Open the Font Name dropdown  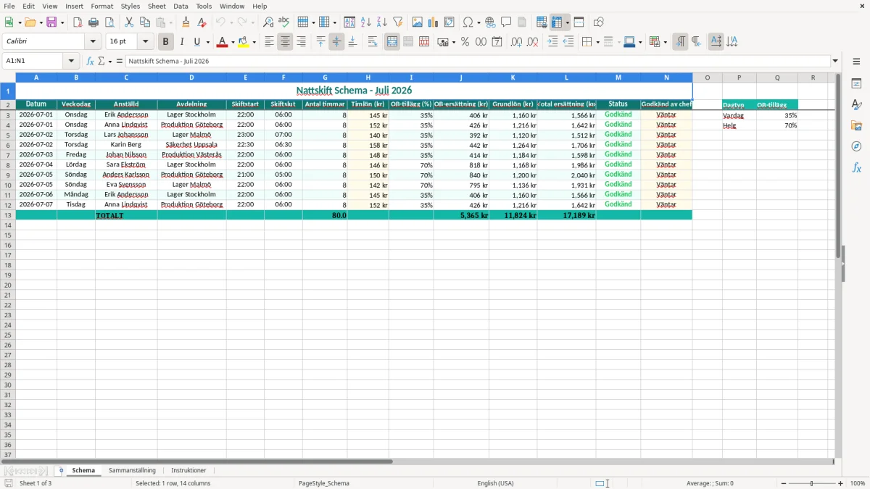coord(93,42)
